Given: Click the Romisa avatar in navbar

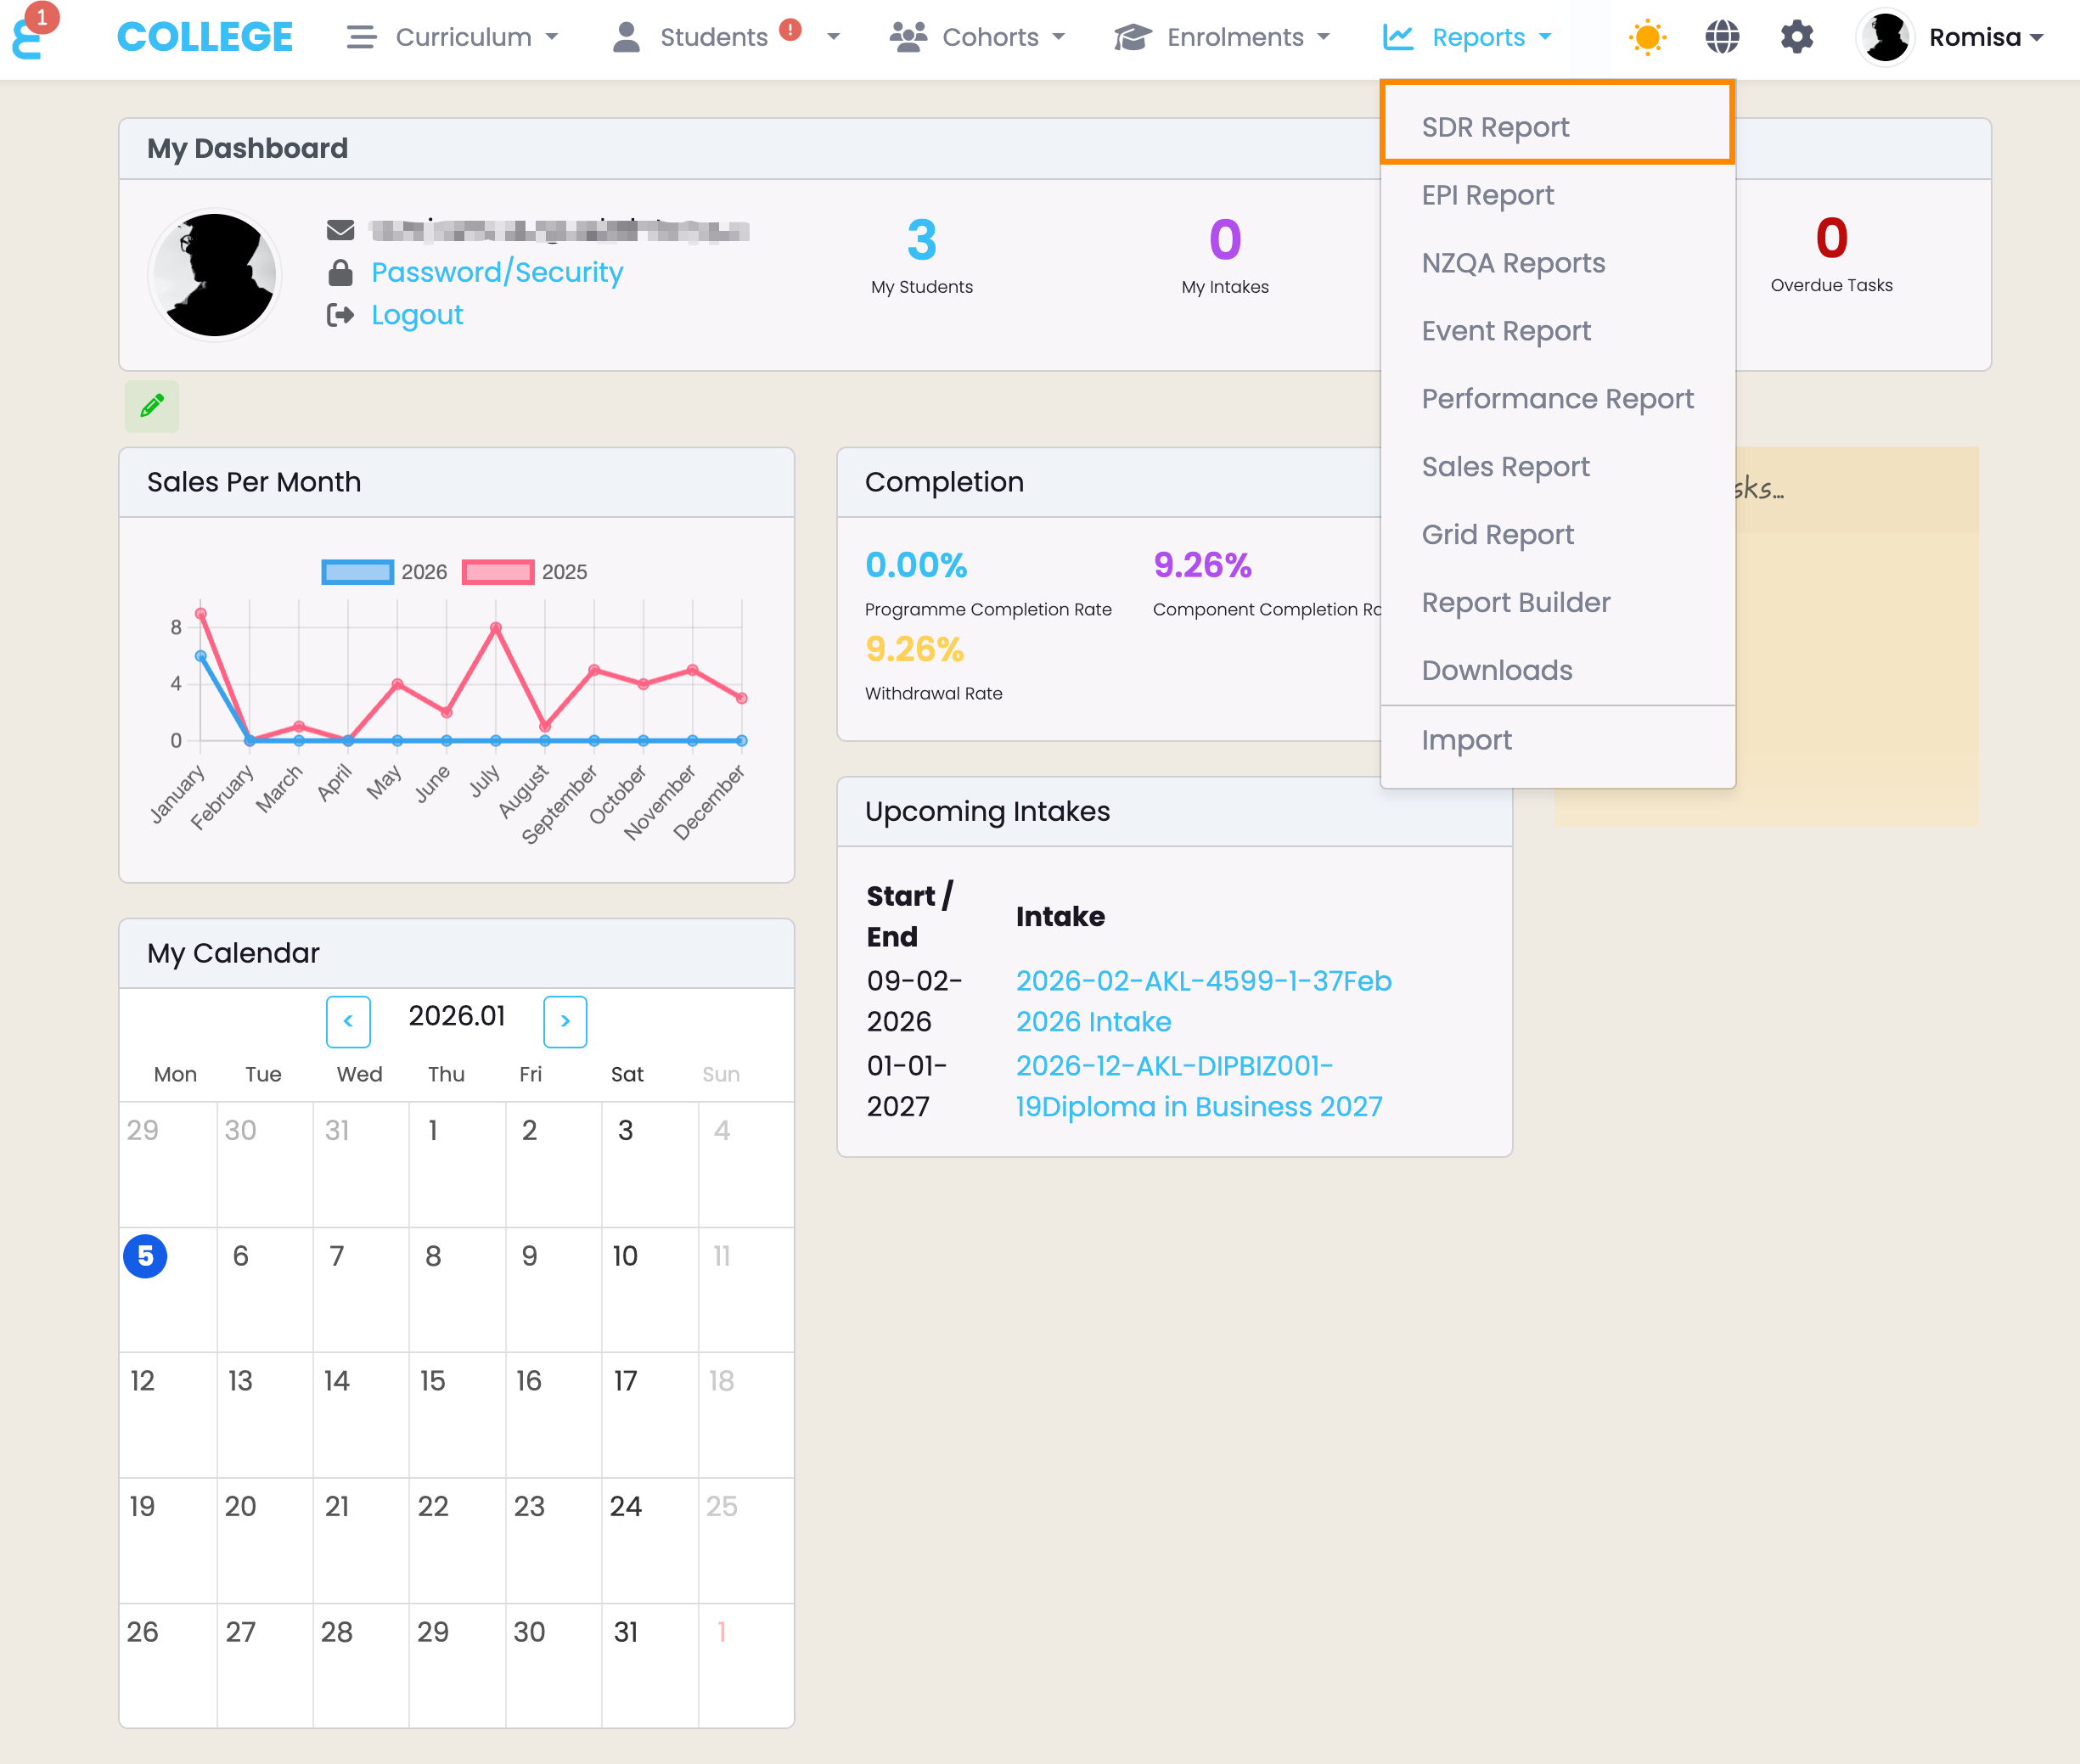Looking at the screenshot, I should coord(1885,38).
